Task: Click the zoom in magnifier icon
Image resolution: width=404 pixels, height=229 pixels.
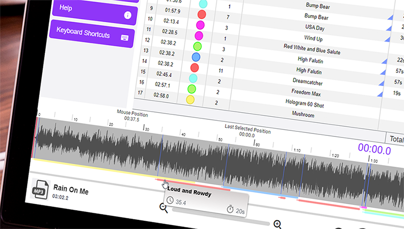Action: pos(277,224)
